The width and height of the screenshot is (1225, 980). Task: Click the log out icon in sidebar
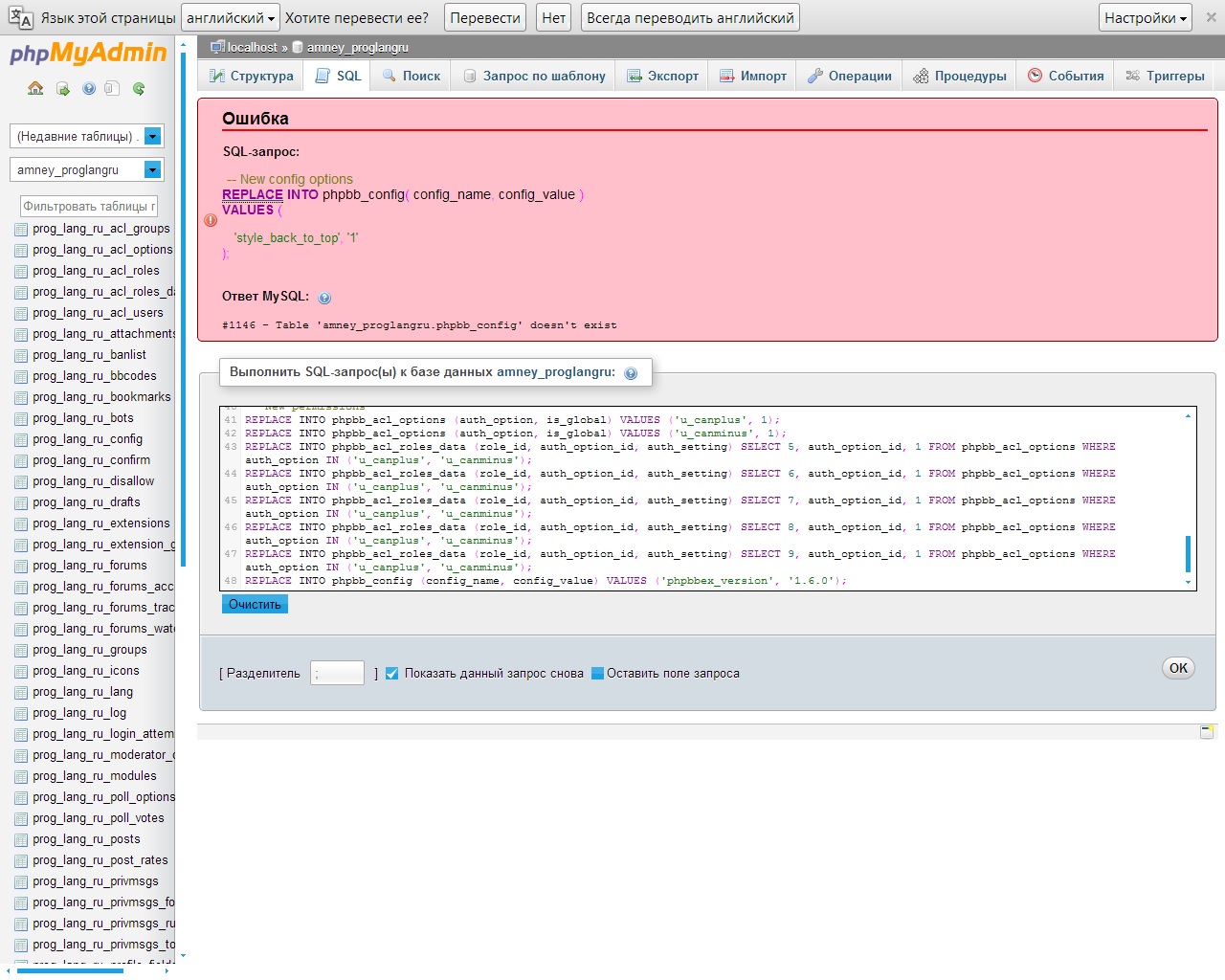pyautogui.click(x=63, y=89)
